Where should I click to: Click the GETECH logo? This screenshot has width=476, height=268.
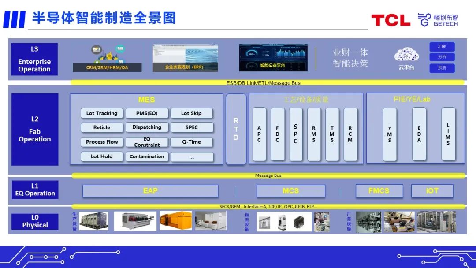pyautogui.click(x=438, y=20)
